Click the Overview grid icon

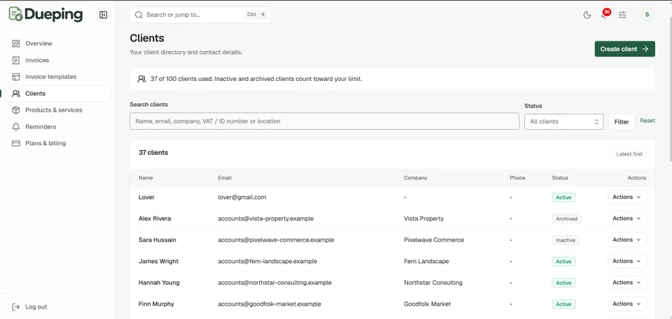pos(16,43)
